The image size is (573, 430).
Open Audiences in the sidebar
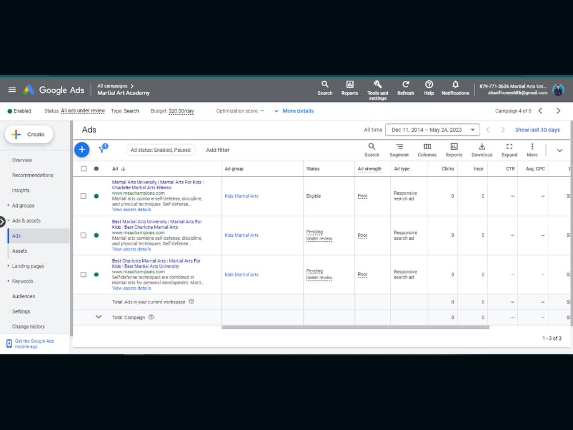click(23, 296)
